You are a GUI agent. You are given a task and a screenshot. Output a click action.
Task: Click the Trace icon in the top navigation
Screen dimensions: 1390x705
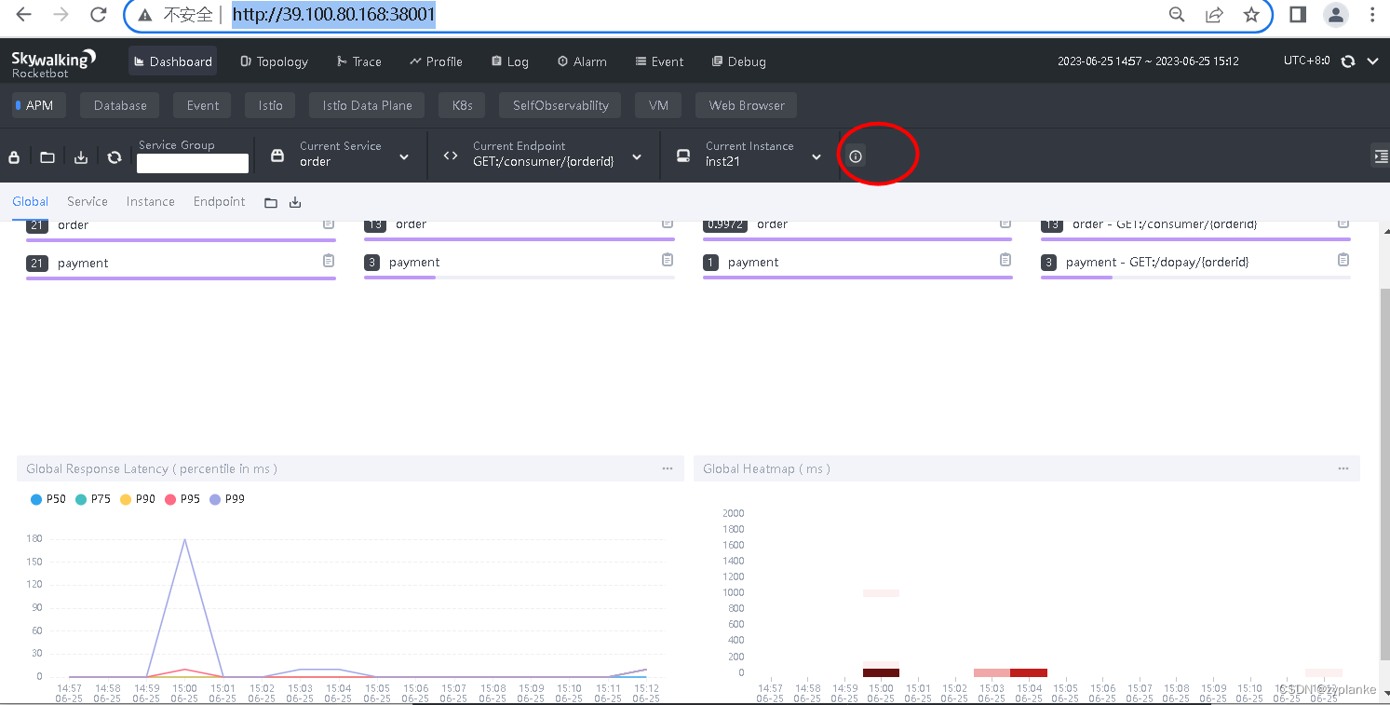(x=358, y=61)
